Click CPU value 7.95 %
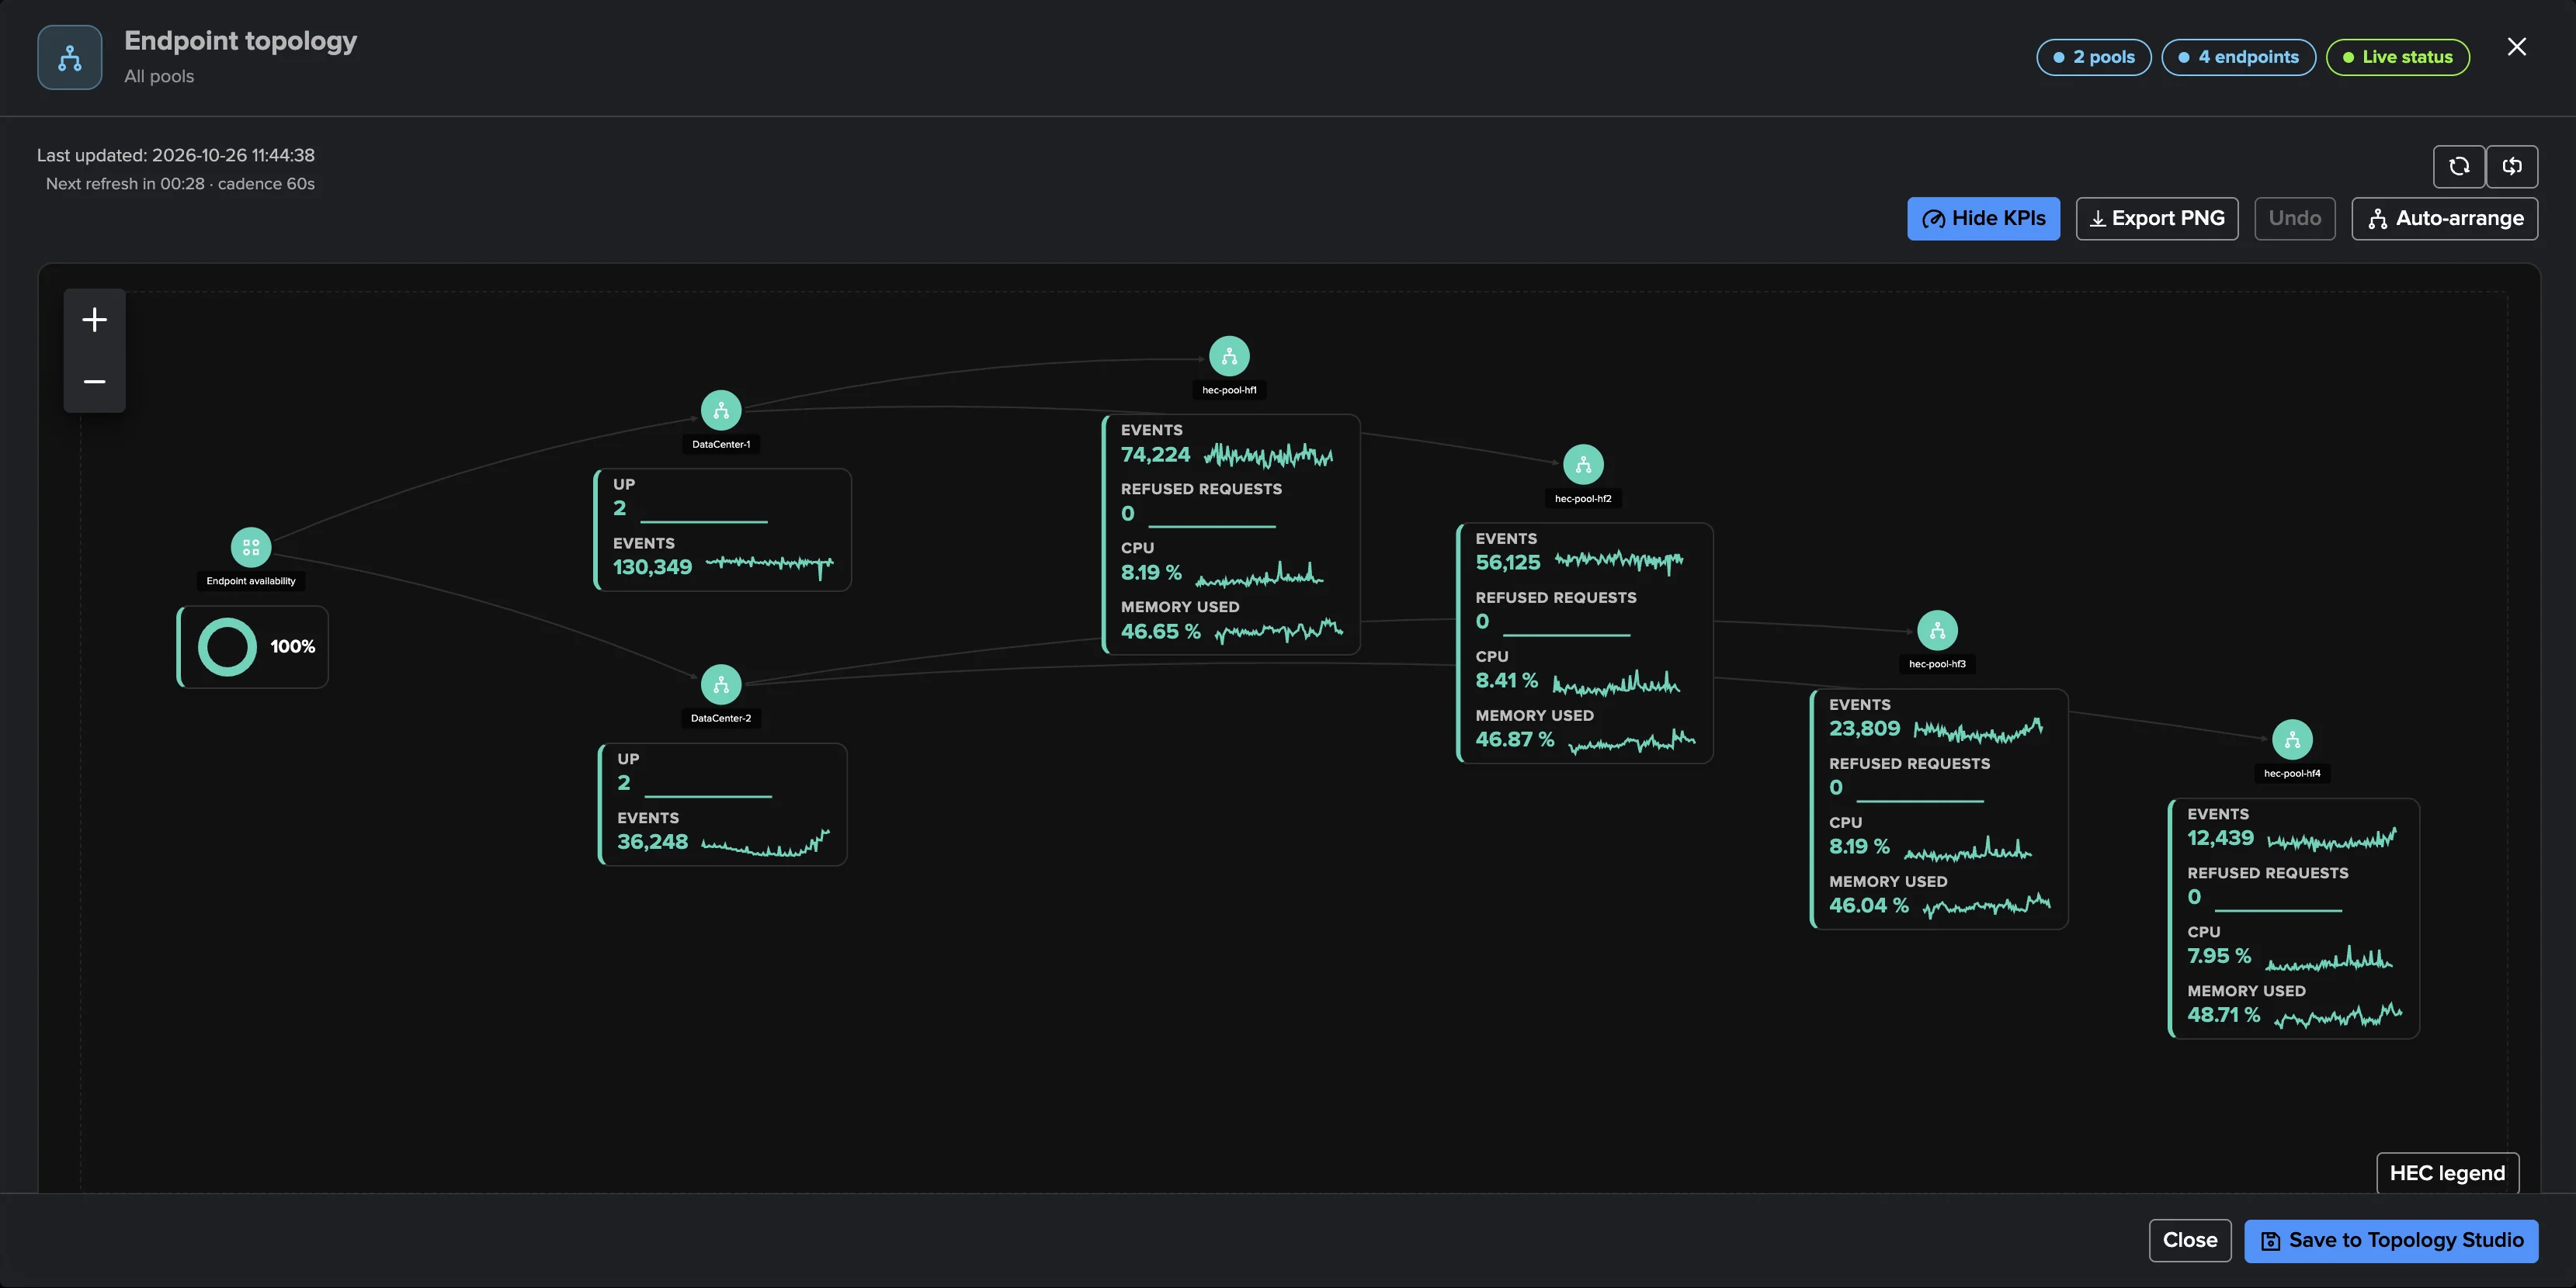Viewport: 2576px width, 1288px height. [2219, 955]
